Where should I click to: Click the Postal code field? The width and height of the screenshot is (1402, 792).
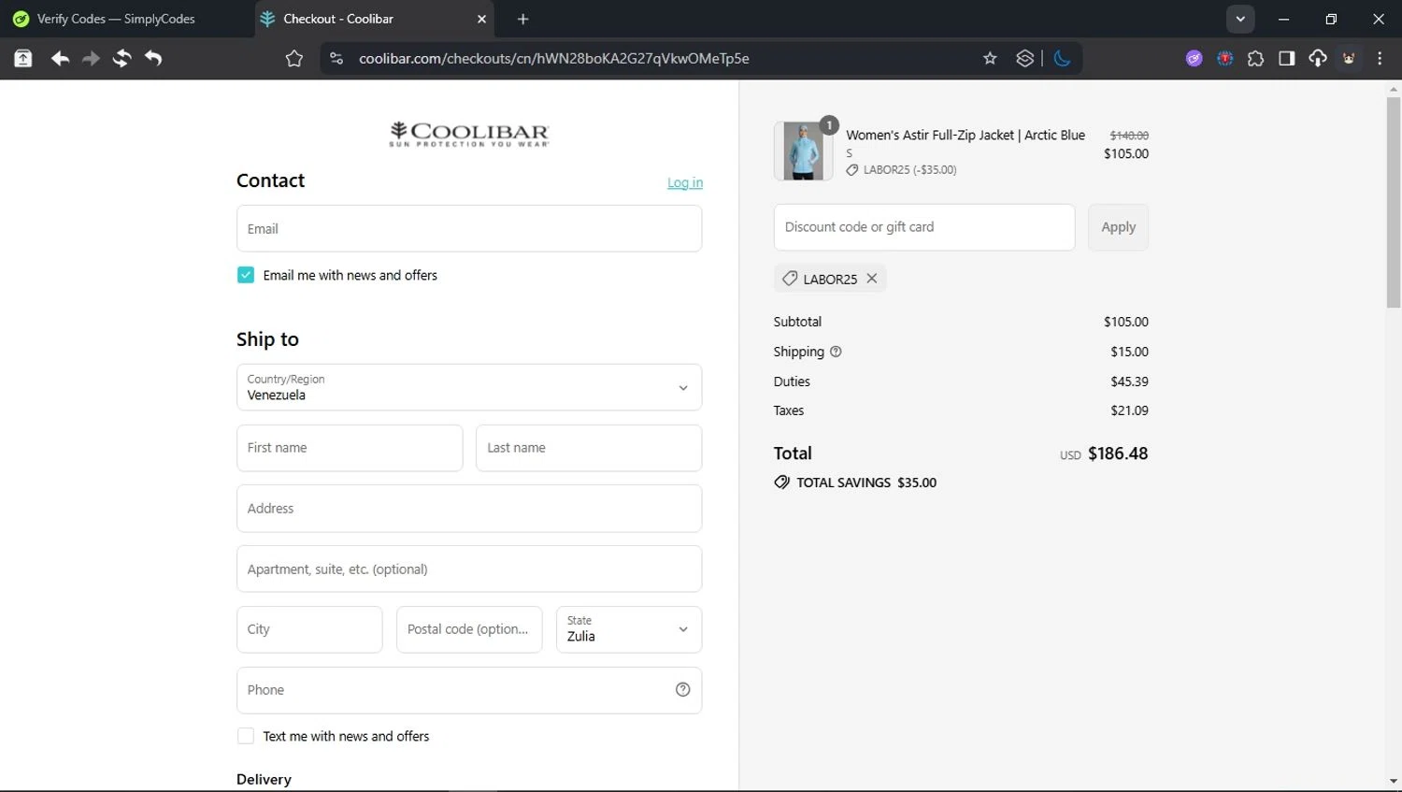pyautogui.click(x=469, y=629)
